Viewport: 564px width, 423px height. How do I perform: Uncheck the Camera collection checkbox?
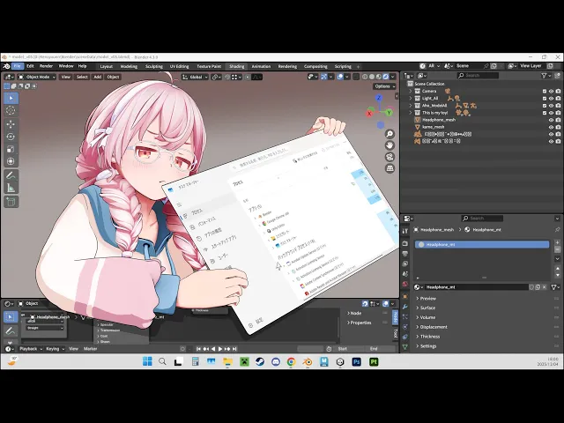click(x=545, y=92)
